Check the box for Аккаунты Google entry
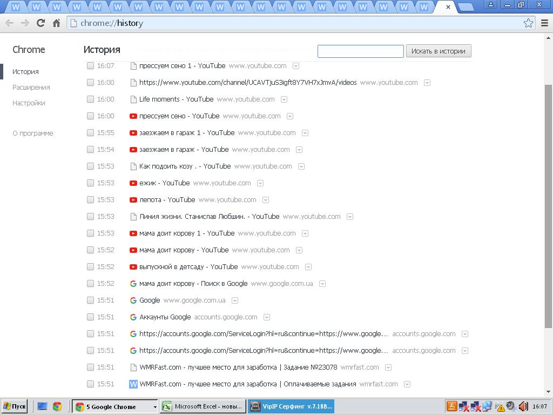Screen dimensions: 553x415 [x=90, y=317]
